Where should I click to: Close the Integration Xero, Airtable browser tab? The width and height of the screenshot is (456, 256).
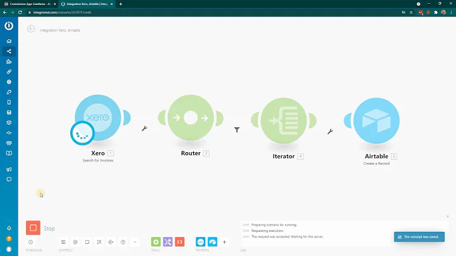[x=111, y=4]
